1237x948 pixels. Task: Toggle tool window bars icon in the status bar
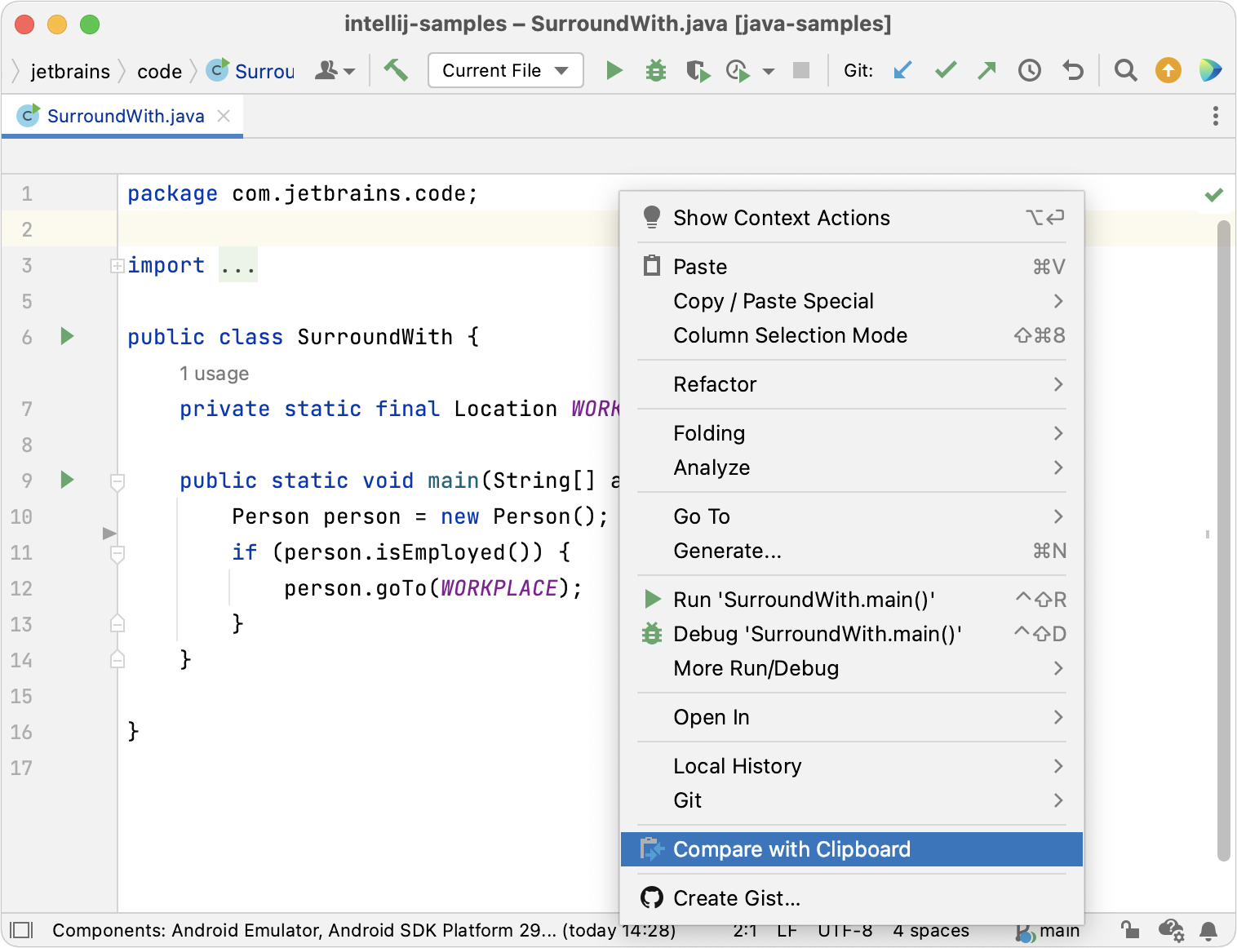point(21,930)
